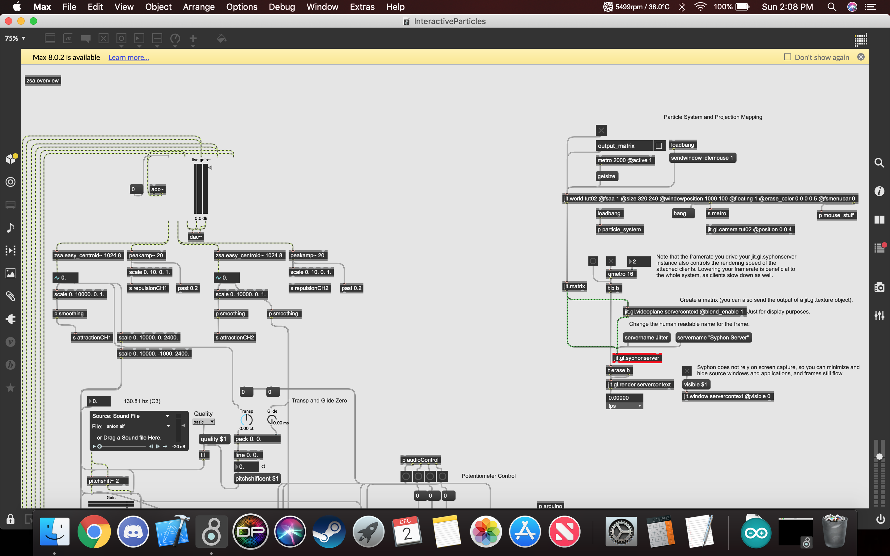Open the File menu
This screenshot has height=556, width=890.
[69, 6]
